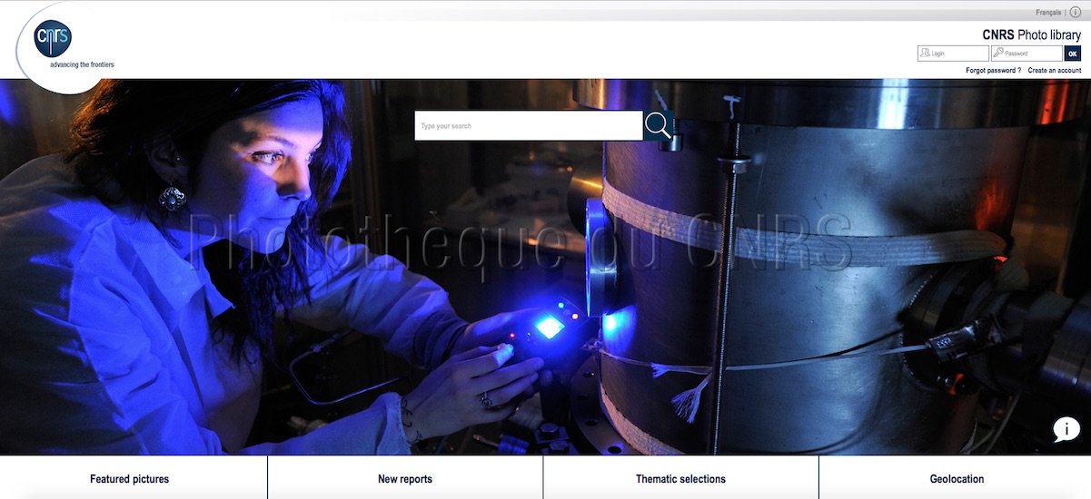Click the CNRS logo
1091x499 pixels.
53,38
